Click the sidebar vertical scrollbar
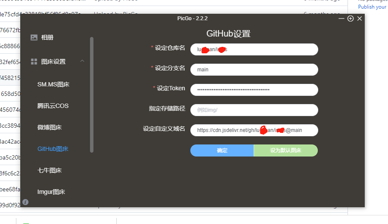The width and height of the screenshot is (388, 224). [92, 95]
